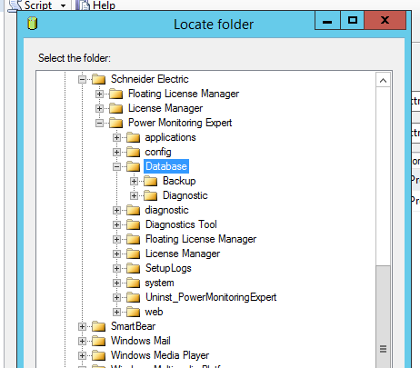Select the config folder
420x368 pixels.
click(158, 152)
